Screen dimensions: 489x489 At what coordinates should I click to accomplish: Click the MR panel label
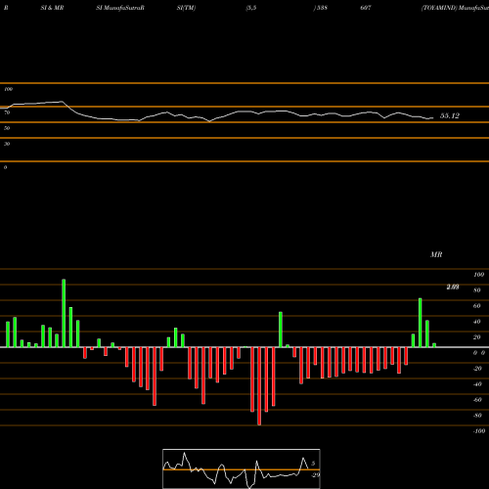coord(436,254)
